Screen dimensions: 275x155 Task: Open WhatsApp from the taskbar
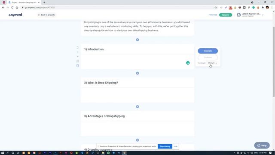coord(108,153)
